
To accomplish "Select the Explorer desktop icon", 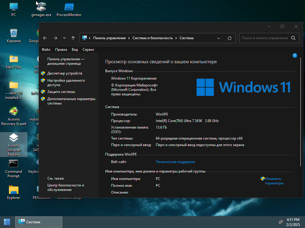I will coord(14,192).
